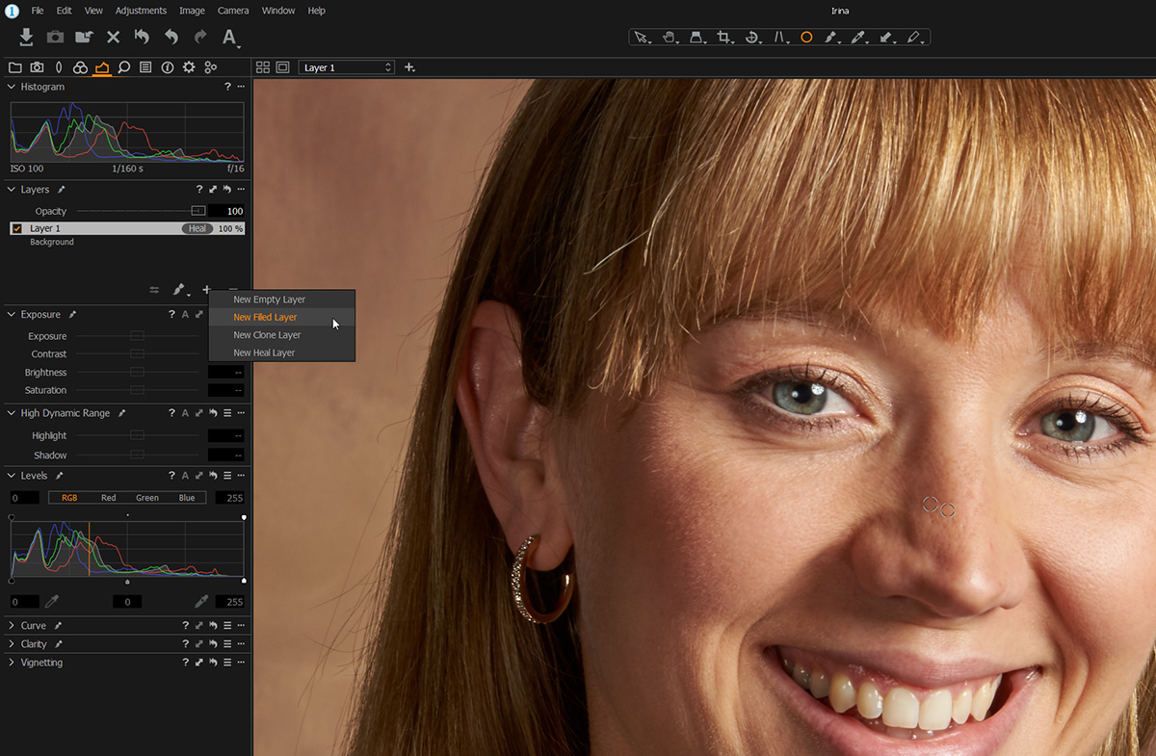Pick the white balance eyedropper tool
Viewport: 1156px width, 756px height.
[x=856, y=38]
